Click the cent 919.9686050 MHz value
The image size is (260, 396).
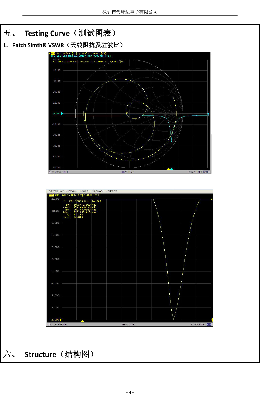(x=85, y=207)
